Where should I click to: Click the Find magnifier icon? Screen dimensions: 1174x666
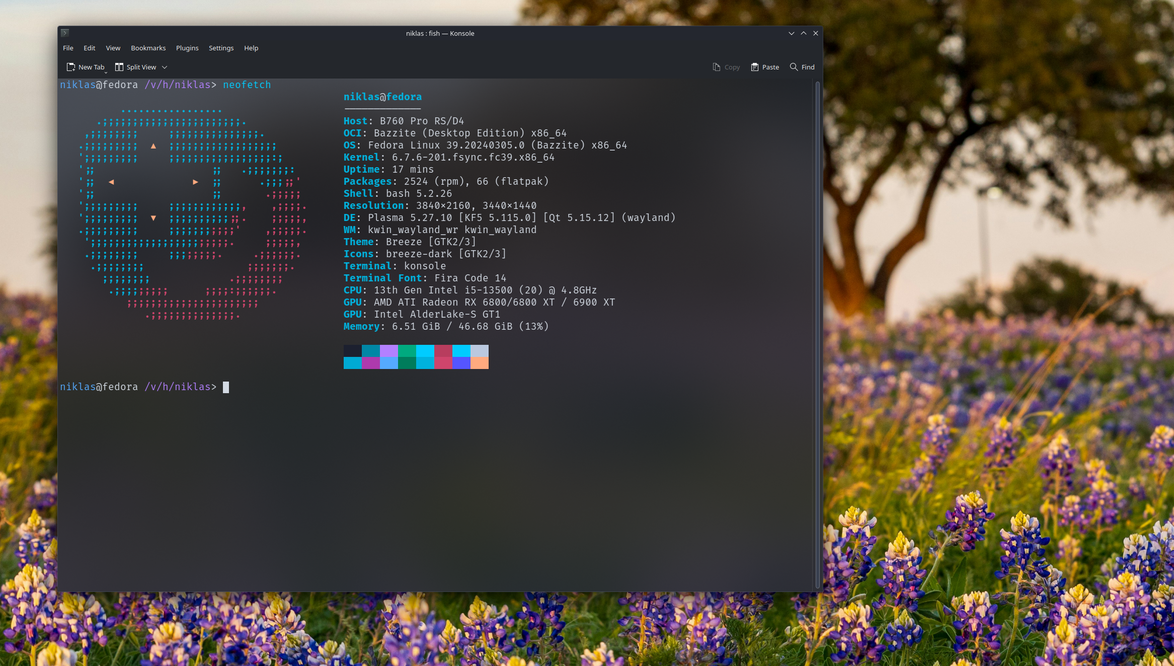[794, 67]
